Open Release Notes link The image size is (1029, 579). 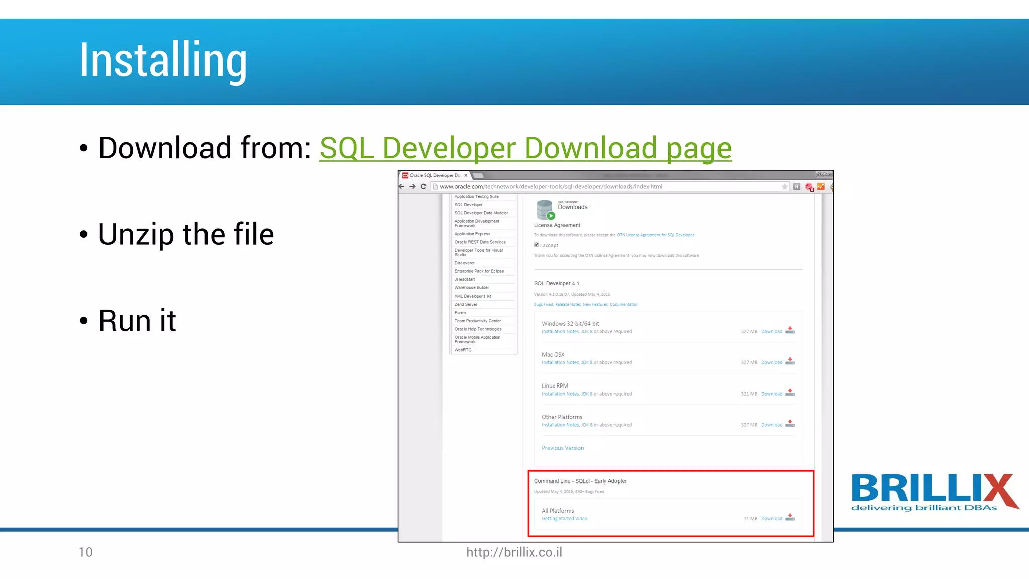click(568, 304)
